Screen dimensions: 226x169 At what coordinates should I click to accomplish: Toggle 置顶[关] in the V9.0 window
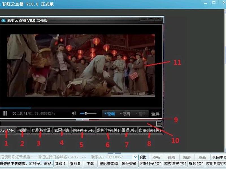(129, 130)
